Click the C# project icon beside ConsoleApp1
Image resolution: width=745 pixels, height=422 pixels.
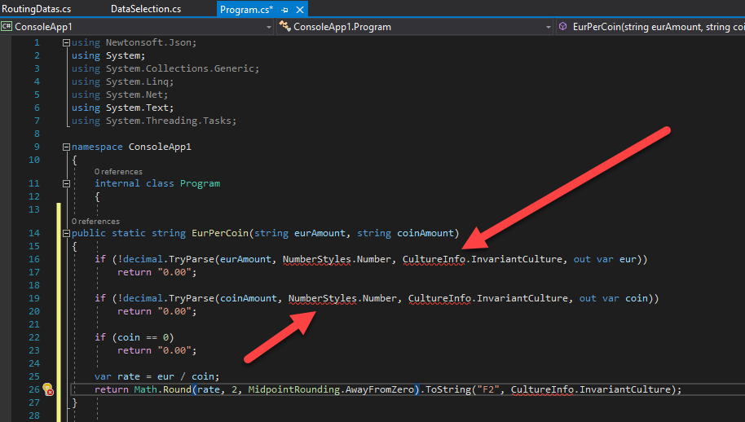7,27
